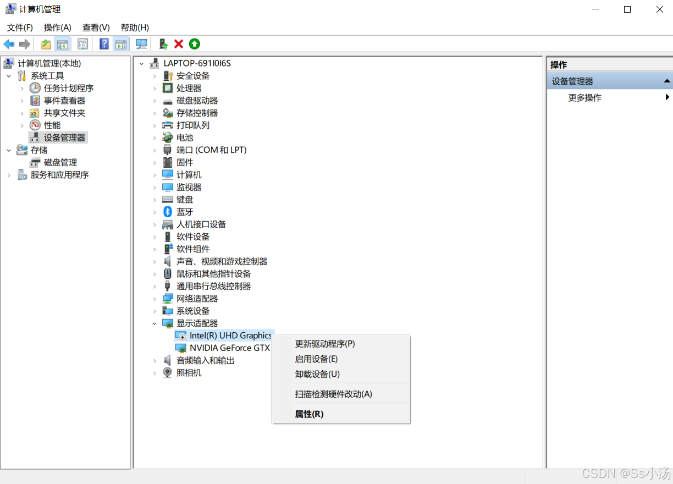Open 更多操作 in actions pane
Screen dimensions: 673x484
(x=584, y=98)
